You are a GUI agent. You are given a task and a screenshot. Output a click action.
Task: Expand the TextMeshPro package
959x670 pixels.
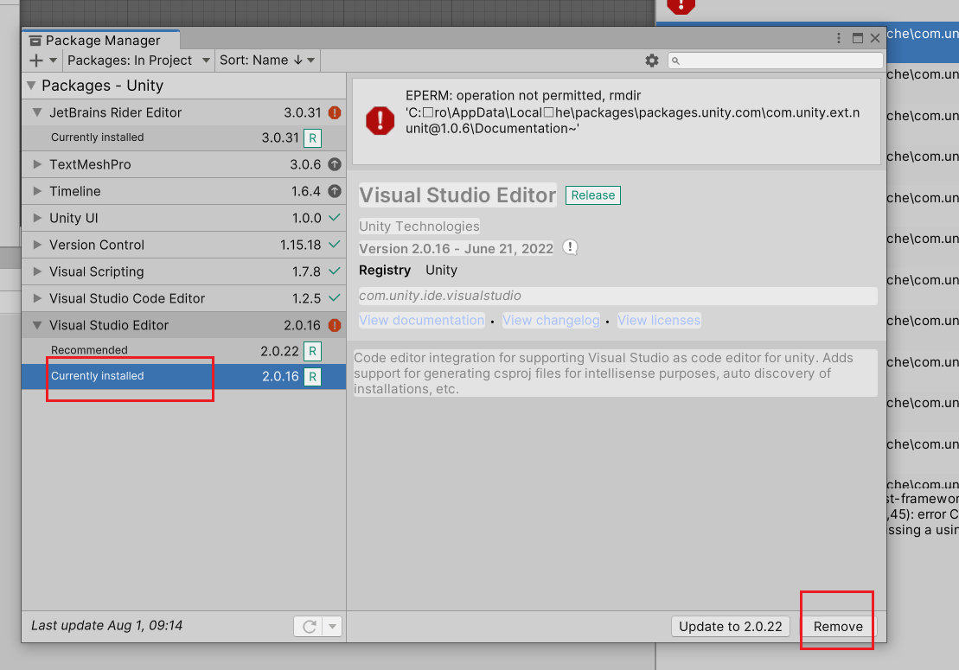[x=37, y=164]
